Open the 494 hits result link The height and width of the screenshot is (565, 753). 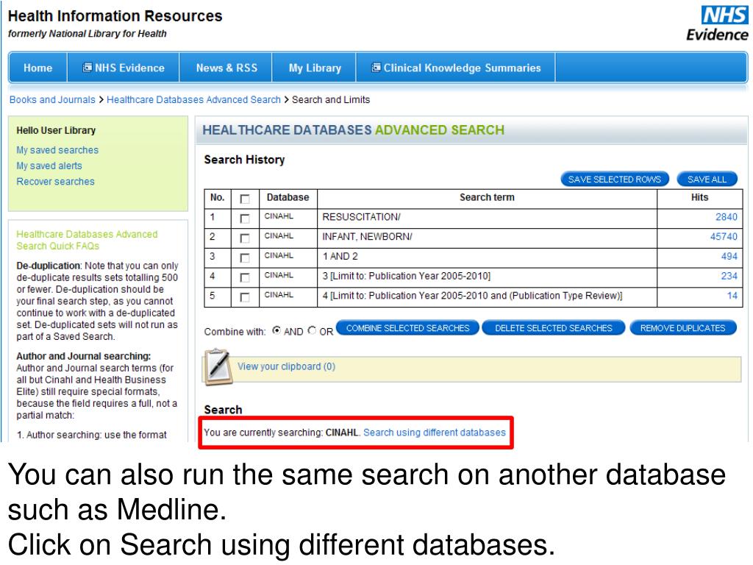coord(729,256)
